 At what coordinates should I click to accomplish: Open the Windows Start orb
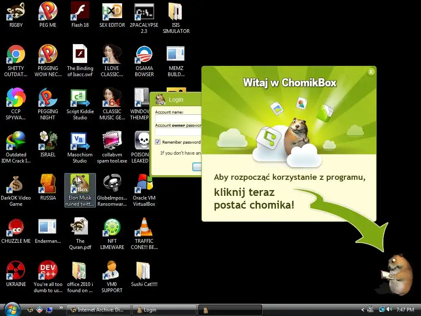pyautogui.click(x=12, y=309)
